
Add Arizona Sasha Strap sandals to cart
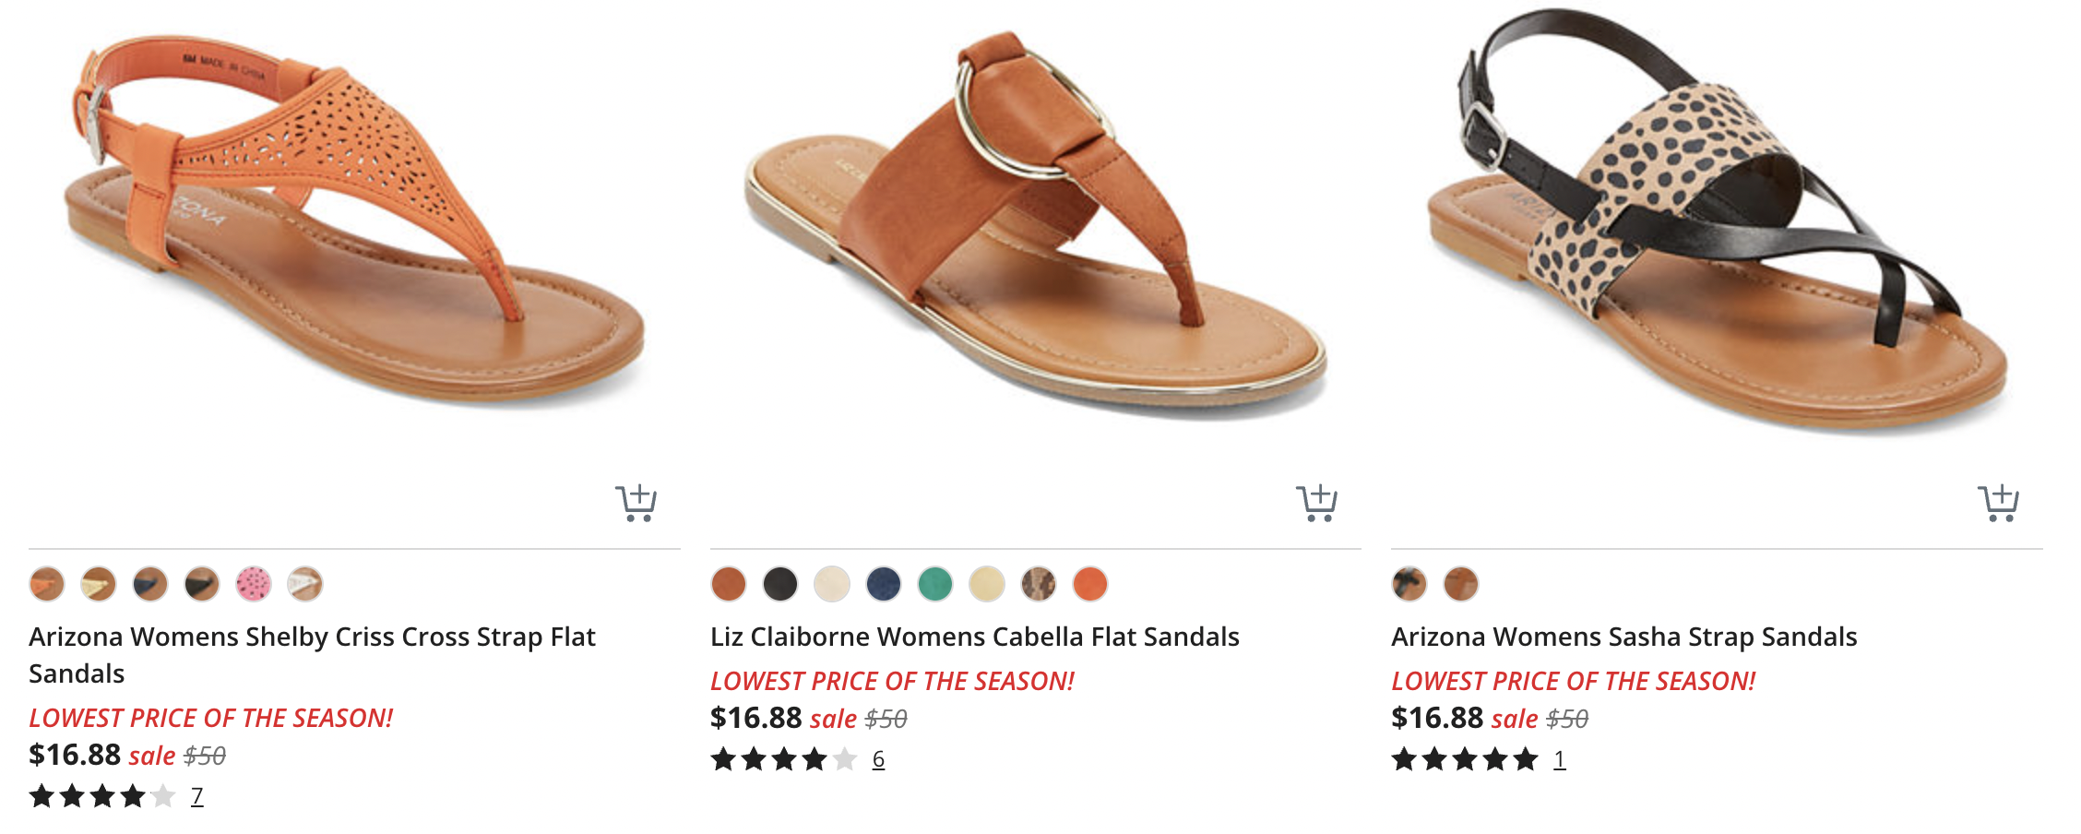[x=1998, y=503]
